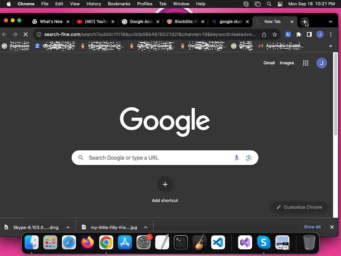This screenshot has height=256, width=341.
Task: Open the Google bookmark
Action: tap(242, 46)
